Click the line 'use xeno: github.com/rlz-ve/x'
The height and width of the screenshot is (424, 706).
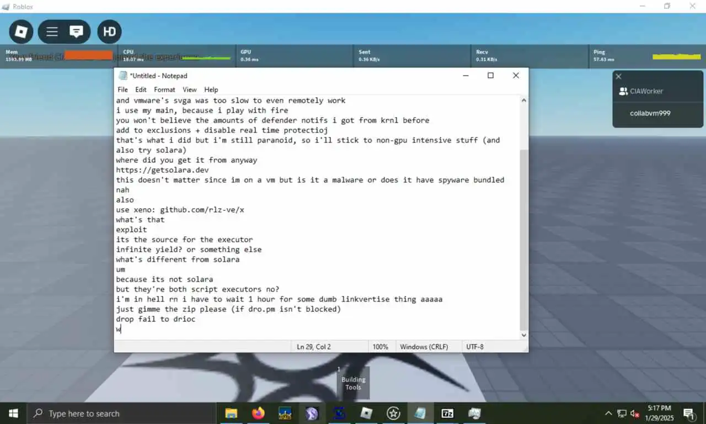pyautogui.click(x=180, y=210)
